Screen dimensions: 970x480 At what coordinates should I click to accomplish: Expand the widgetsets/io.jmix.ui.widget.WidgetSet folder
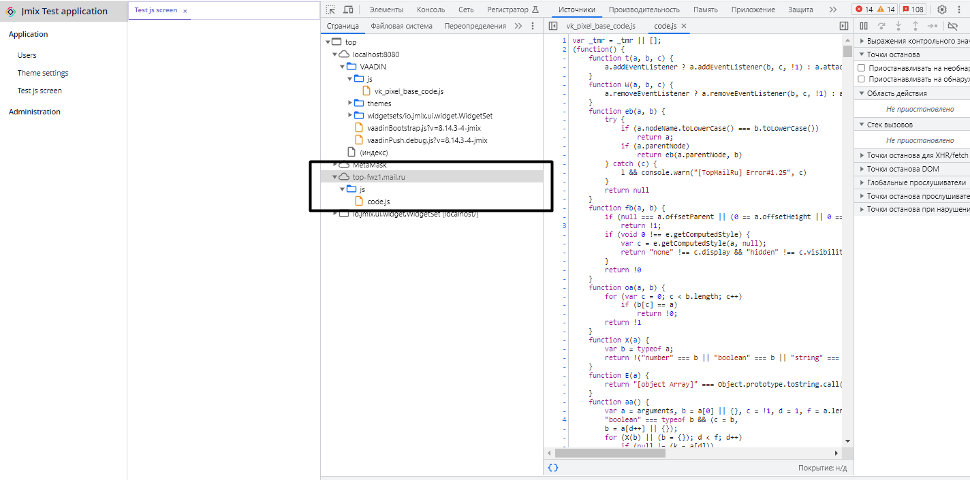coord(349,116)
